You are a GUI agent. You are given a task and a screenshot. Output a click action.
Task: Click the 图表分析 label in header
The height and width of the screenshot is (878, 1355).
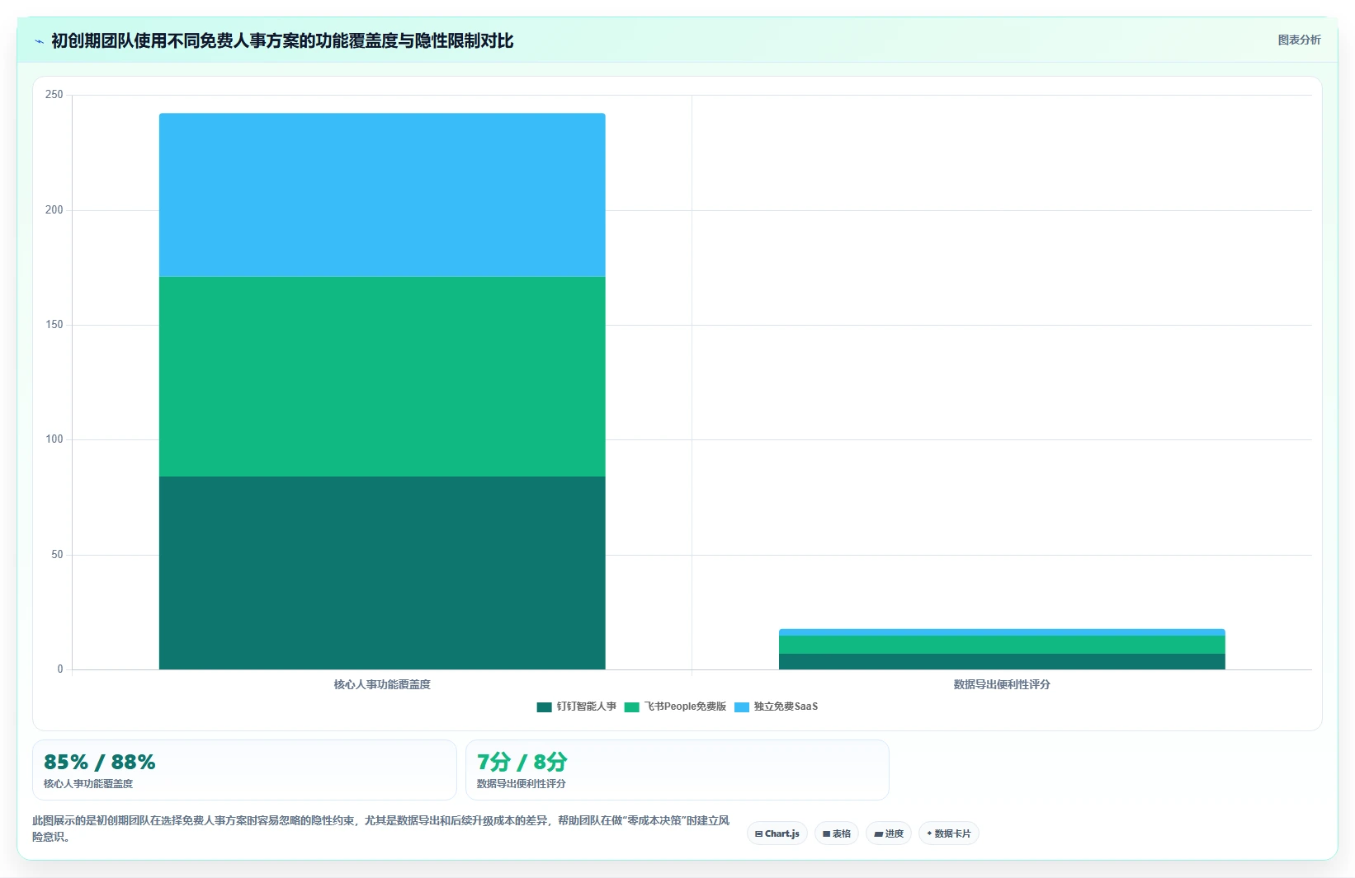coord(1299,40)
